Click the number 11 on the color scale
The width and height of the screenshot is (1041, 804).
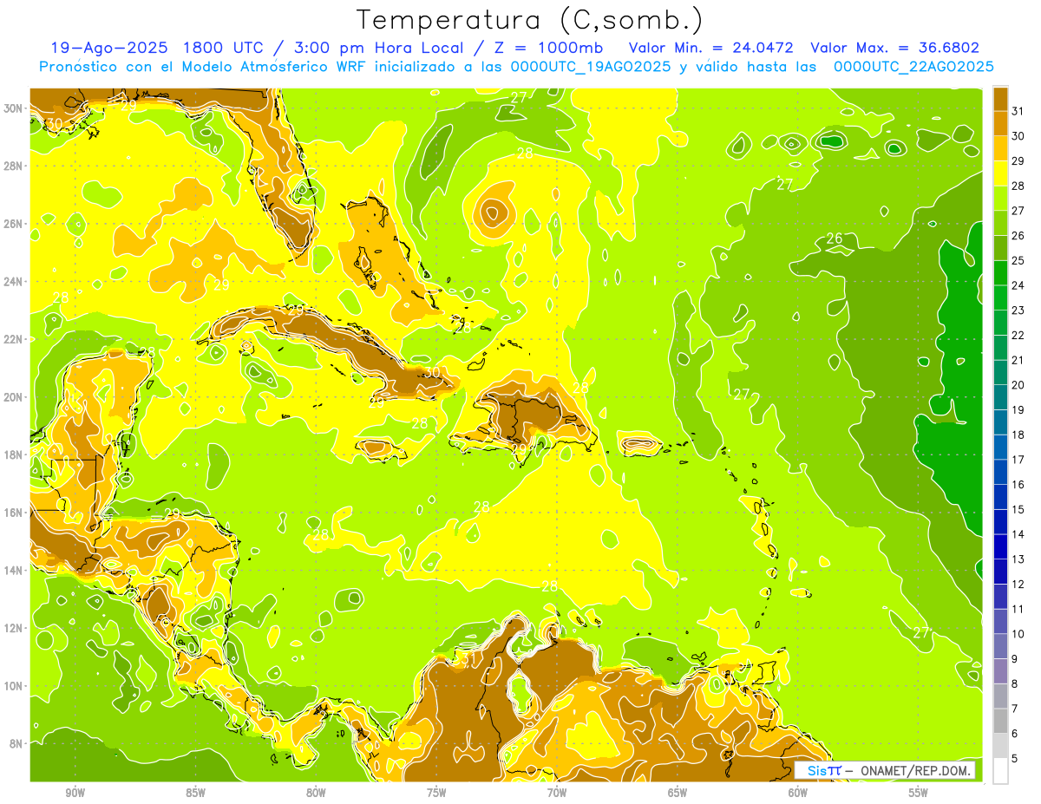click(x=1018, y=609)
